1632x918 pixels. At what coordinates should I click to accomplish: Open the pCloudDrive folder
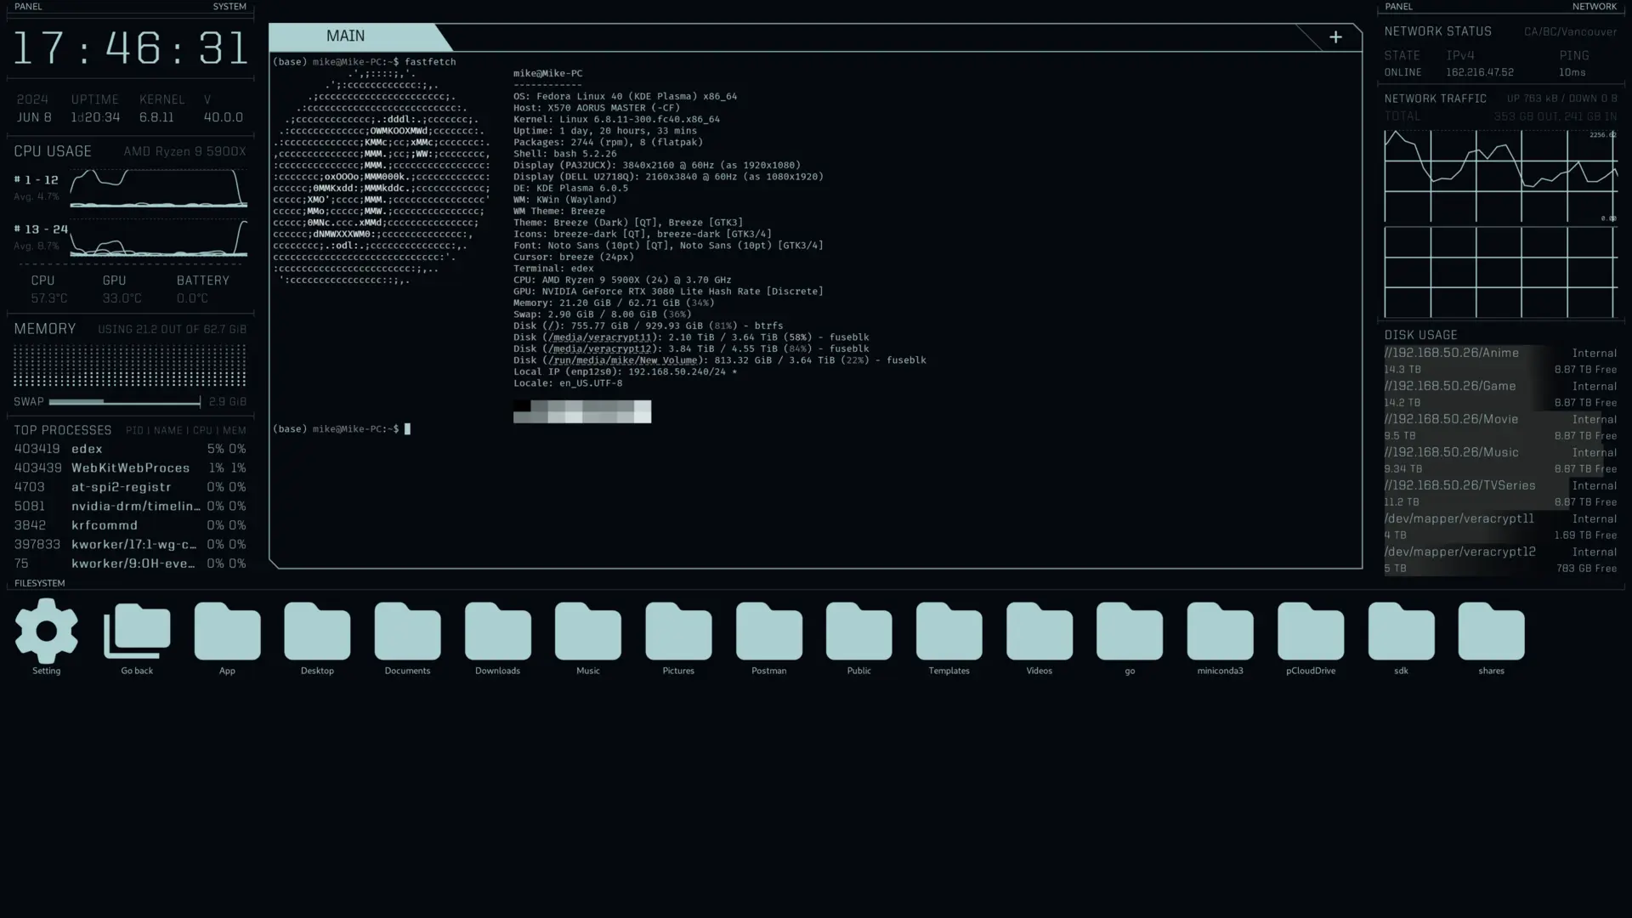point(1310,632)
